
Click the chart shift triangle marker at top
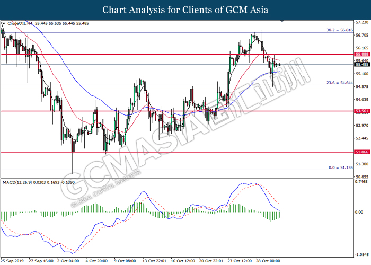point(281,22)
